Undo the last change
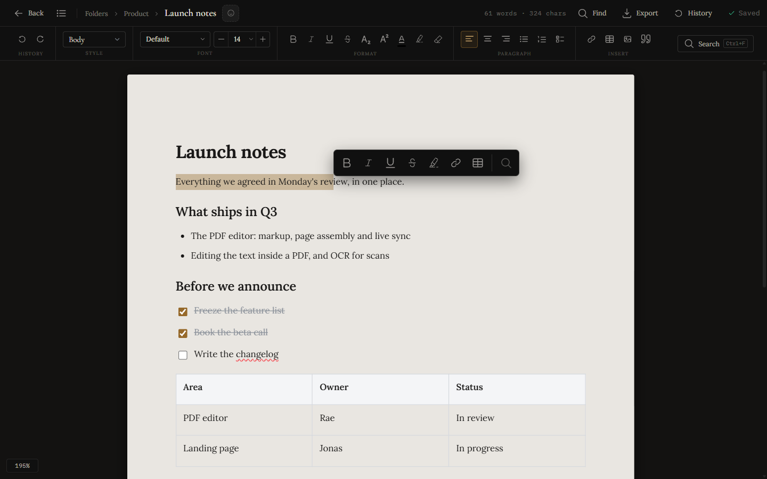This screenshot has height=479, width=767. click(x=22, y=39)
